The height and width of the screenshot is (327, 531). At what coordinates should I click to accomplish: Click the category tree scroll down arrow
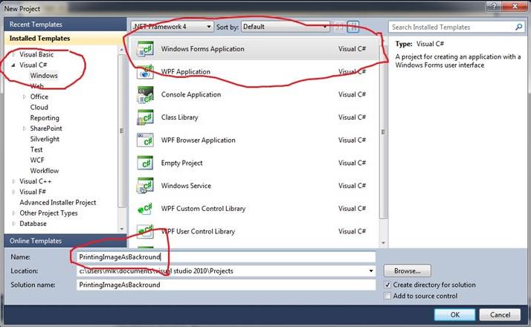tap(122, 229)
